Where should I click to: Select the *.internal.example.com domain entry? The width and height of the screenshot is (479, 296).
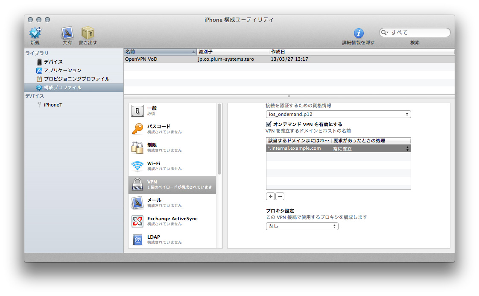[x=294, y=148]
